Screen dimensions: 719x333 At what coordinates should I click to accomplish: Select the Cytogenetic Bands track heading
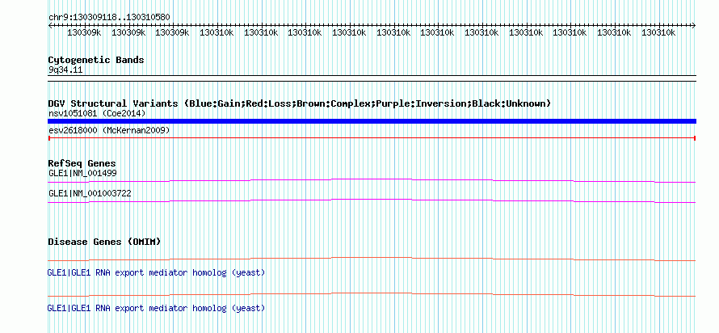(x=96, y=60)
